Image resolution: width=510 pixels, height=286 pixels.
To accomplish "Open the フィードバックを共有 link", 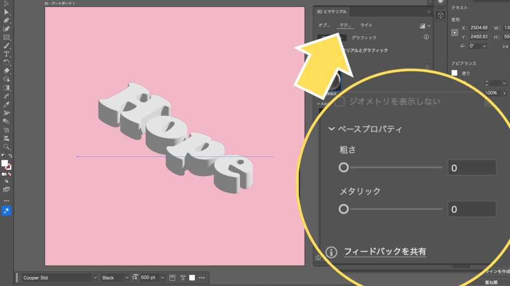I will tap(385, 252).
